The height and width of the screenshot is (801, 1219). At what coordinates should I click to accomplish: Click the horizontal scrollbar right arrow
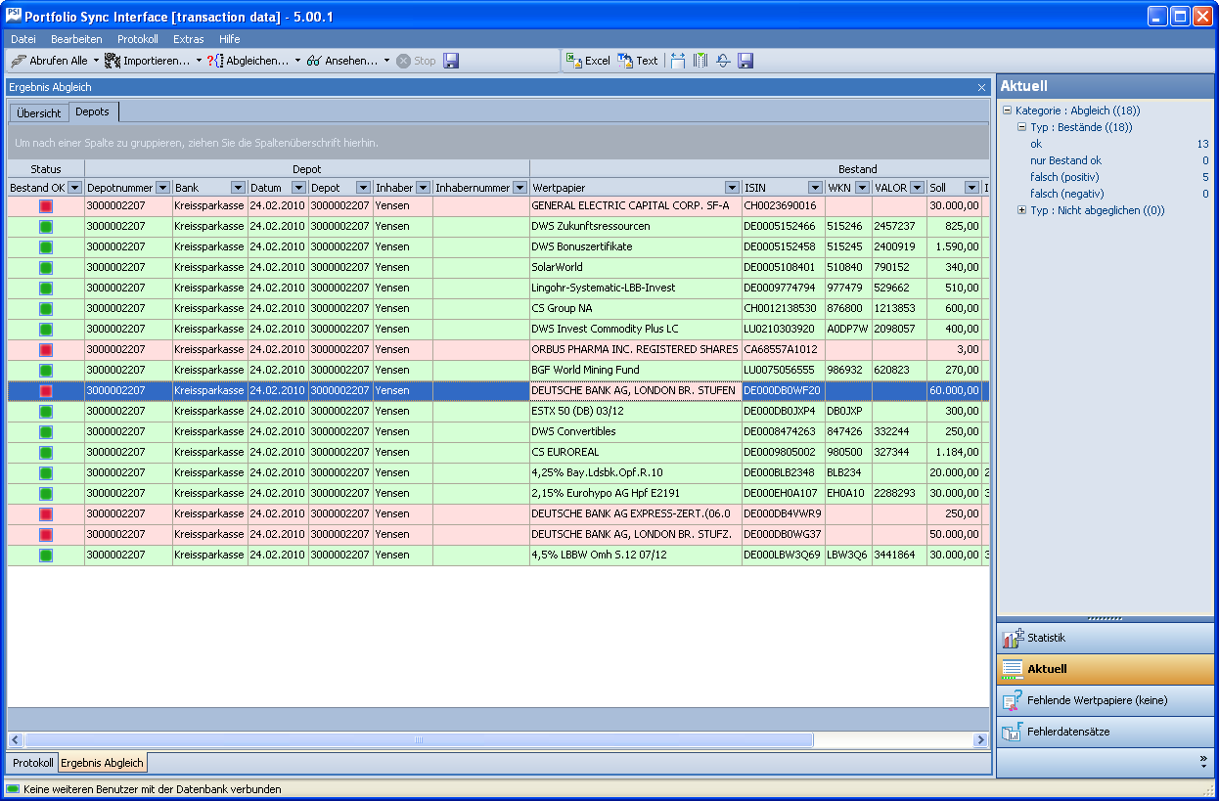981,740
